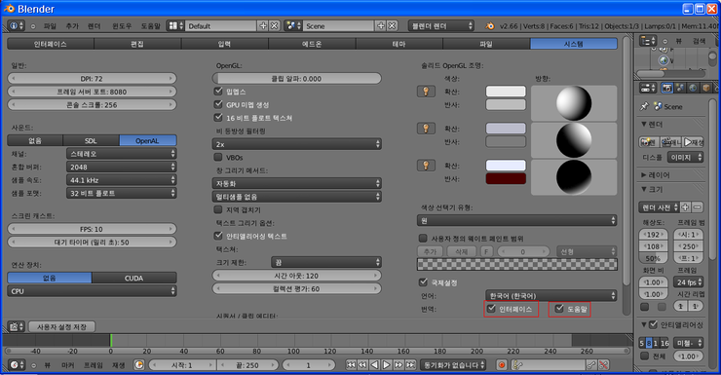Jump to the last frame in the timeline
The image size is (721, 375).
[x=410, y=365]
